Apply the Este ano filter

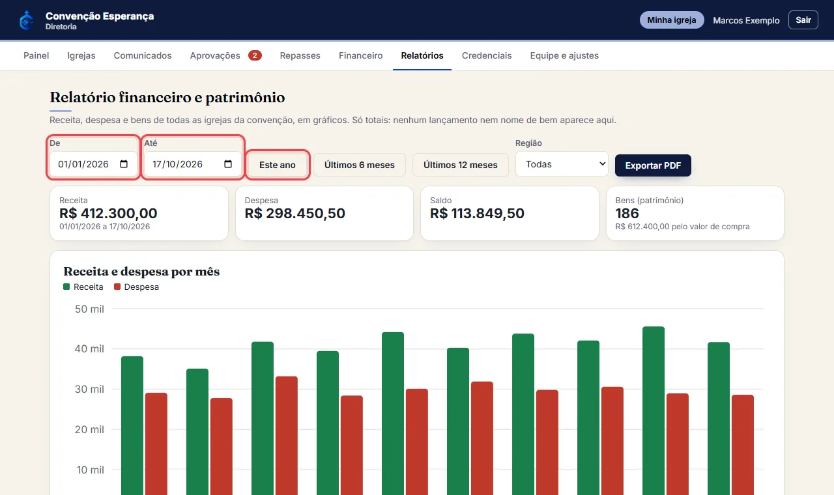[x=278, y=165]
